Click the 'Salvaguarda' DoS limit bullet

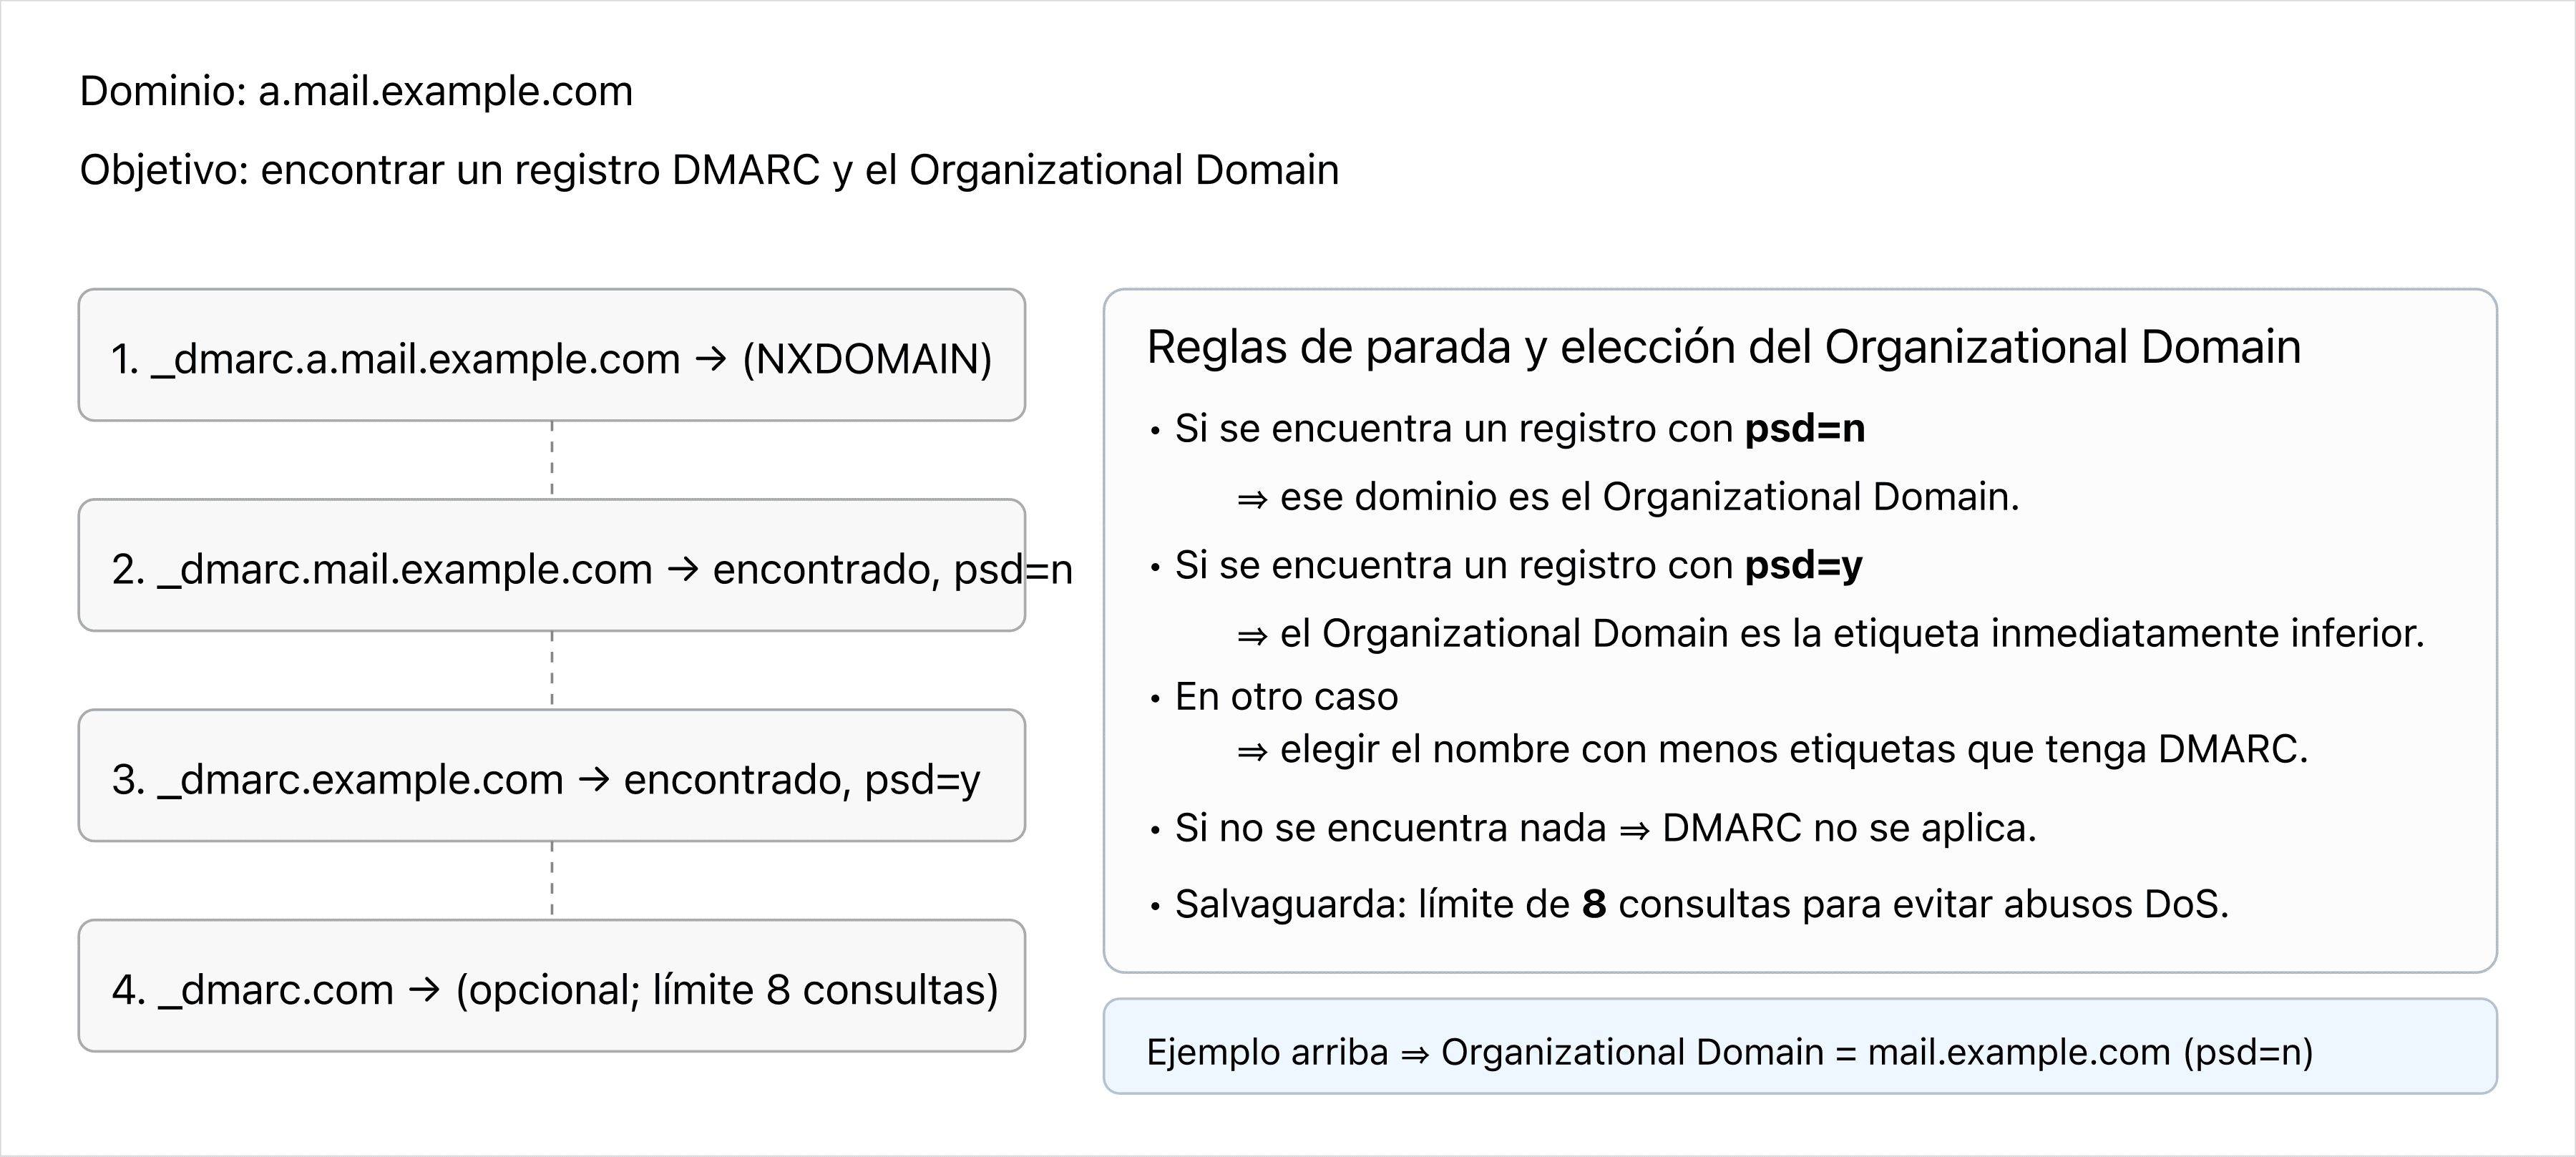[x=1700, y=904]
